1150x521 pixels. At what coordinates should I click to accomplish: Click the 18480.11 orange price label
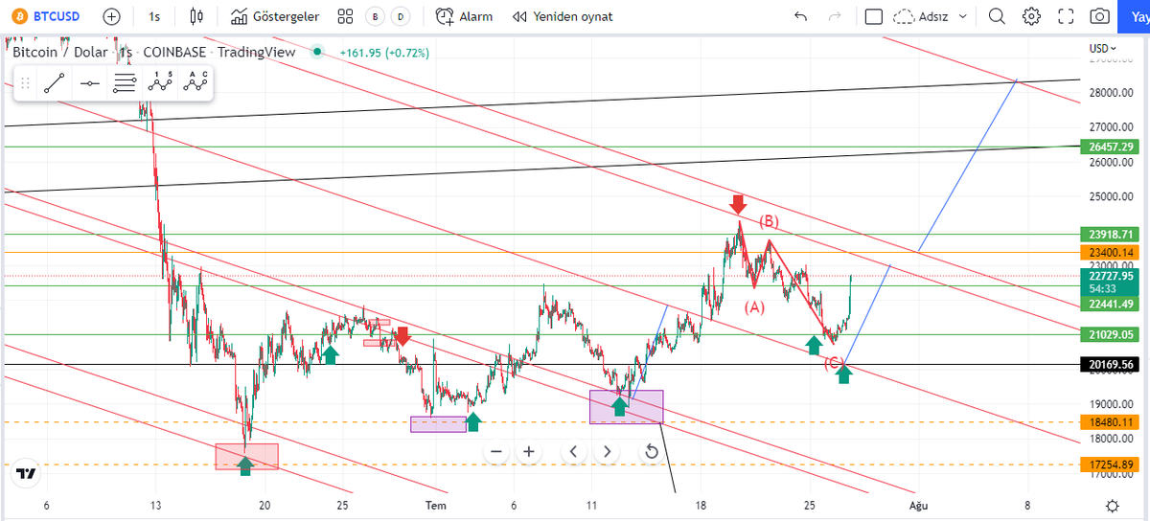pyautogui.click(x=1112, y=422)
